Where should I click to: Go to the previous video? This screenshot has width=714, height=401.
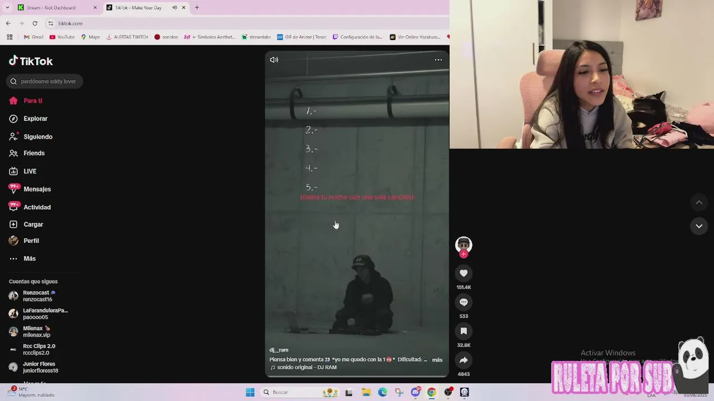[x=699, y=202]
